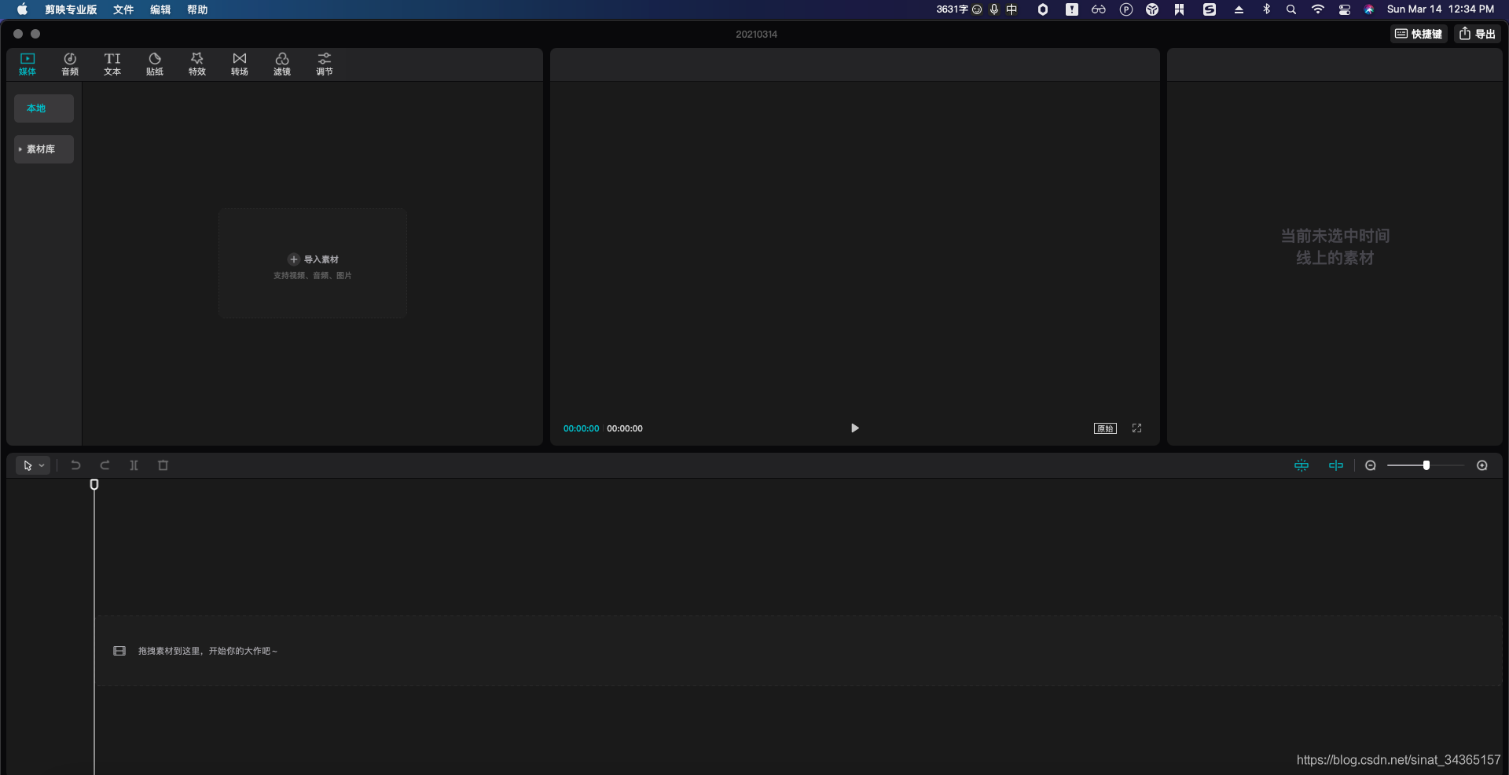Select the split clip tool

(134, 465)
